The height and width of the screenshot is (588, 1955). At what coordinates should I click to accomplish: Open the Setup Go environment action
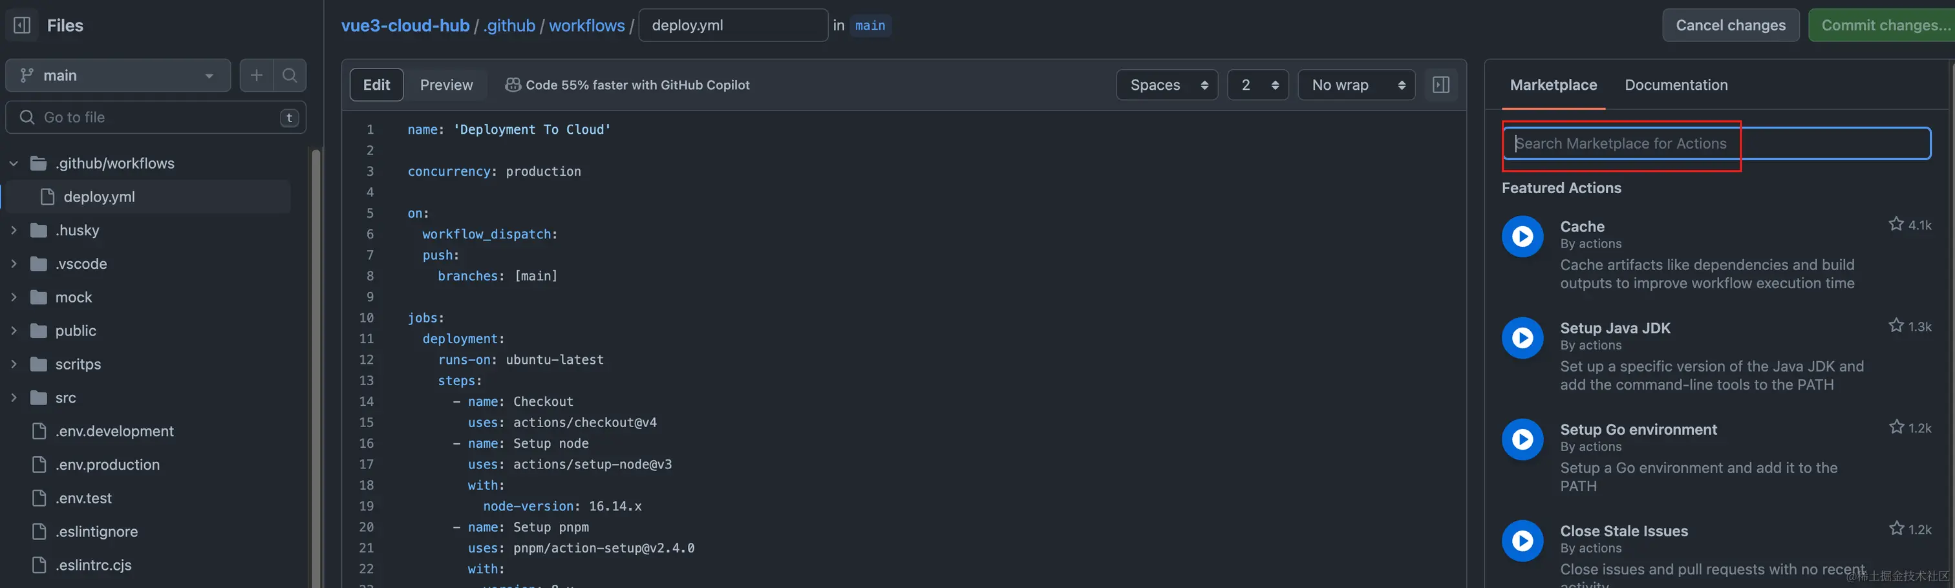(x=1638, y=430)
